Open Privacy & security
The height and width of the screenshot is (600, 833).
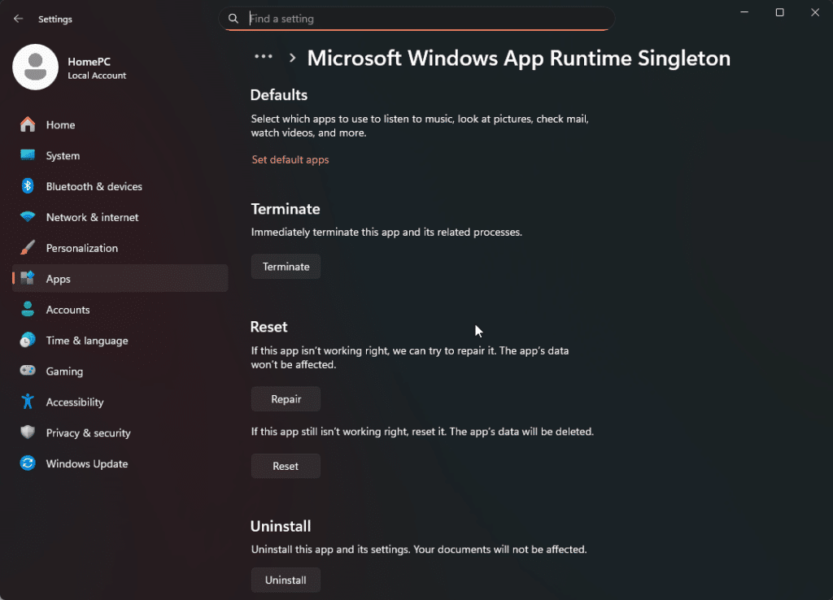pyautogui.click(x=120, y=433)
